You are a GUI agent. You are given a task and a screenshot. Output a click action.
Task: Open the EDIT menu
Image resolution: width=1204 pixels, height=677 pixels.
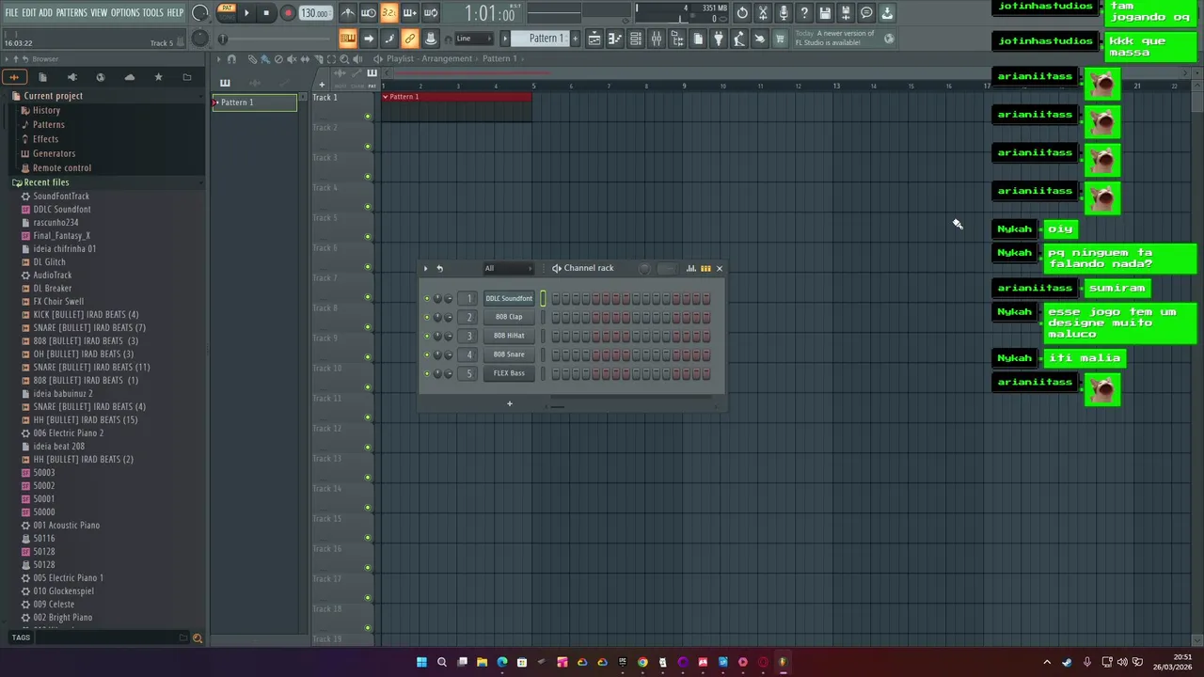coord(29,12)
